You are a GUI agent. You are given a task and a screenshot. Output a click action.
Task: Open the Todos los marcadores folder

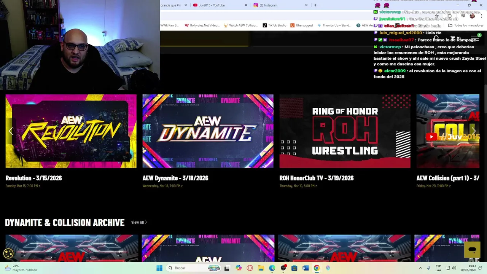click(466, 25)
